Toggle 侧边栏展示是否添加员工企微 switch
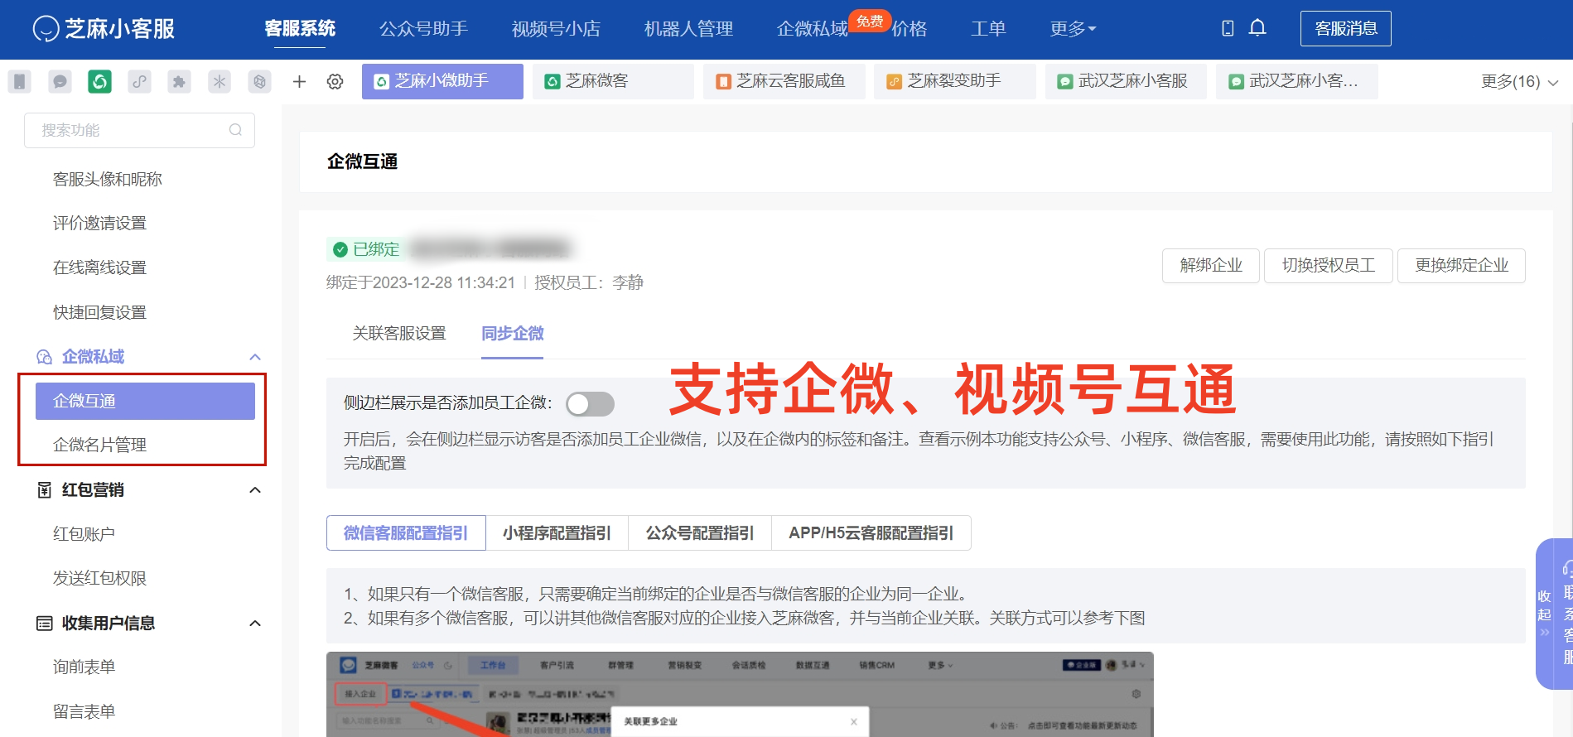Viewport: 1573px width, 737px height. click(x=590, y=404)
